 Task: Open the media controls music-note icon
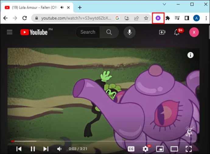[x=177, y=18]
